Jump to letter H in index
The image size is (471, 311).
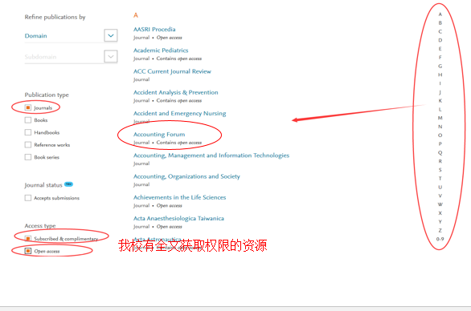point(440,75)
